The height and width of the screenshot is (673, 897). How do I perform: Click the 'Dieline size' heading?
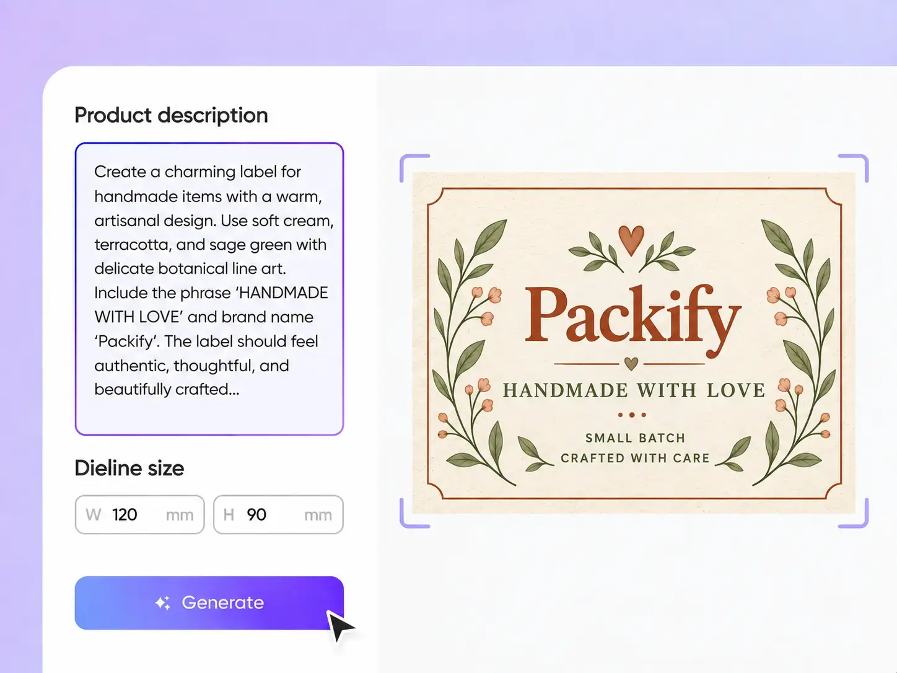point(129,468)
